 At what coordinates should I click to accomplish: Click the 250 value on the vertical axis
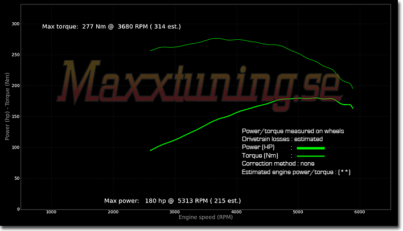point(15,55)
